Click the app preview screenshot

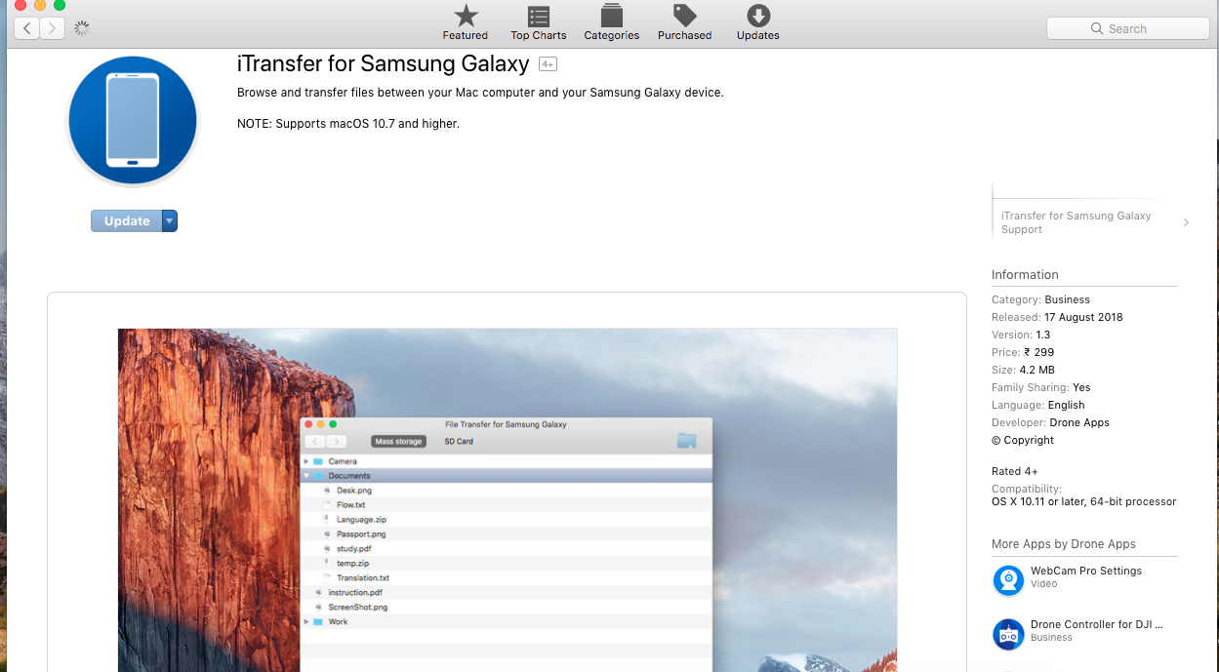[x=508, y=499]
